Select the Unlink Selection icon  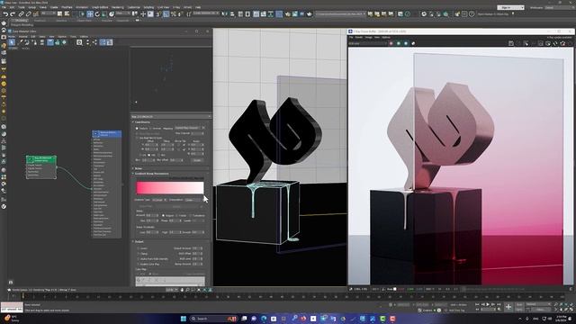28,14
